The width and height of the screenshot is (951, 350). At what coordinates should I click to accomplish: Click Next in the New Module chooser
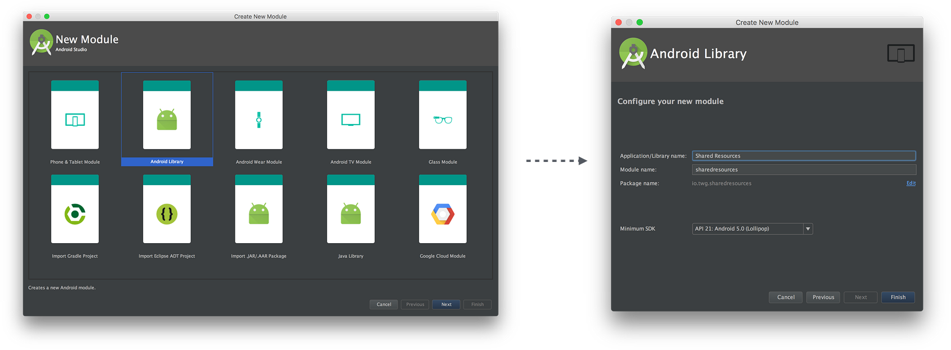coord(446,304)
